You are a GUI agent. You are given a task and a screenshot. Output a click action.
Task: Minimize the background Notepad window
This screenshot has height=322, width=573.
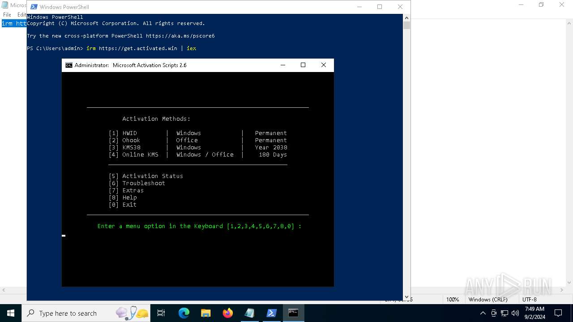pyautogui.click(x=521, y=5)
